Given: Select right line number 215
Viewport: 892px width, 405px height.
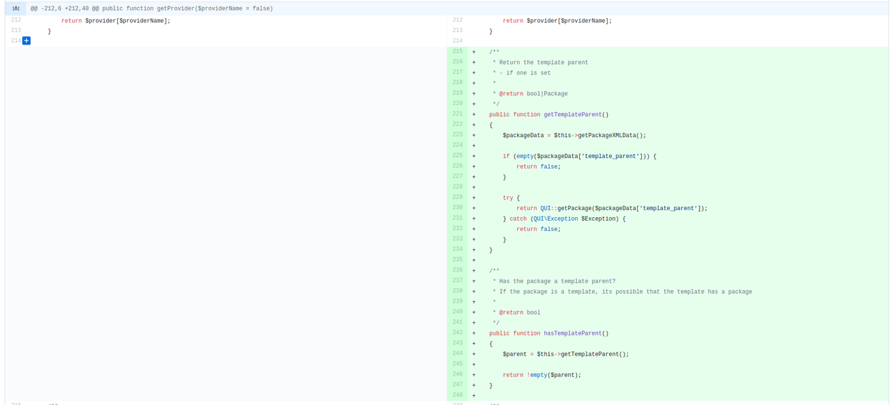Looking at the screenshot, I should pyautogui.click(x=457, y=51).
